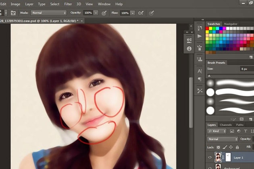This screenshot has width=254, height=169.
Task: Enable airbrush-style build-up button
Action: coord(141,13)
